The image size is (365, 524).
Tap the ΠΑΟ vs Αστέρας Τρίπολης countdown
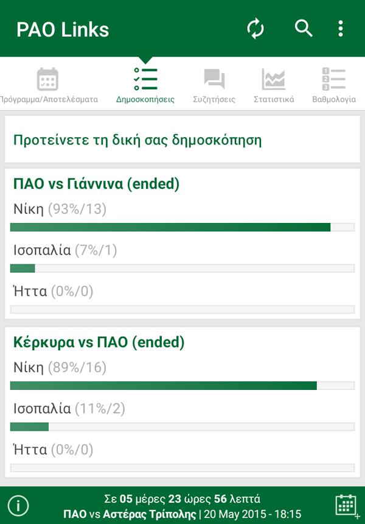click(x=182, y=506)
